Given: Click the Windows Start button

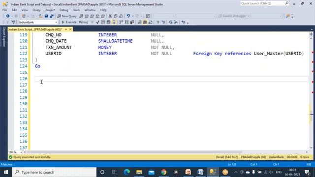Looking at the screenshot, I should pyautogui.click(x=6, y=172).
